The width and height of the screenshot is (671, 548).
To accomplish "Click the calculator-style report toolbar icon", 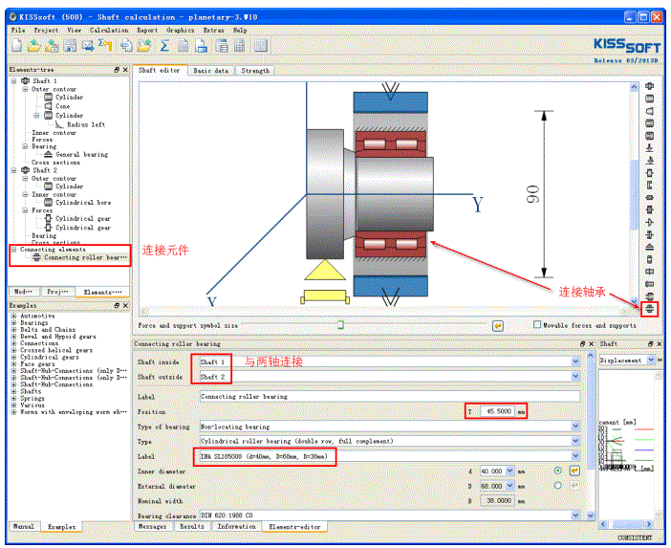I will pos(240,45).
